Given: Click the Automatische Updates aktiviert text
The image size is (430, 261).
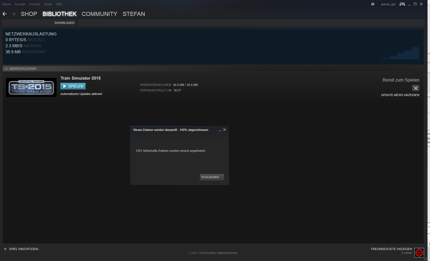Looking at the screenshot, I should coord(81,94).
